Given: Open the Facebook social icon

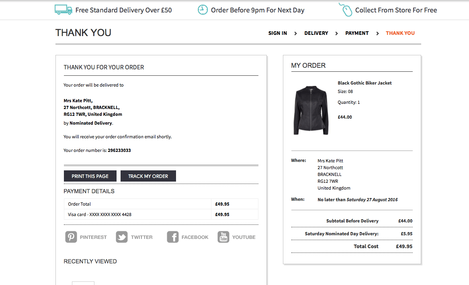Looking at the screenshot, I should (x=173, y=237).
